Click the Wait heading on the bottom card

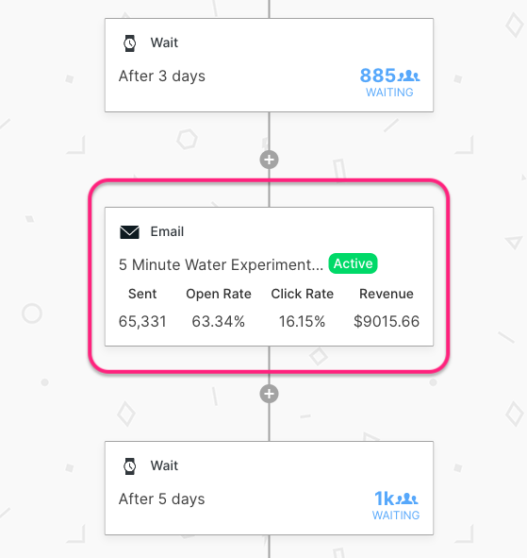[x=164, y=465]
